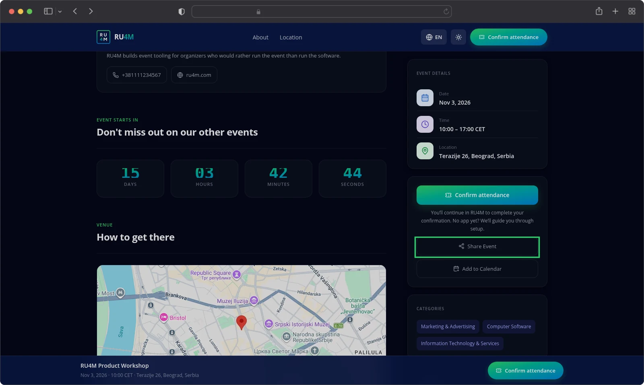
Task: Click Bristol hotel marker on map
Action: [x=163, y=317]
